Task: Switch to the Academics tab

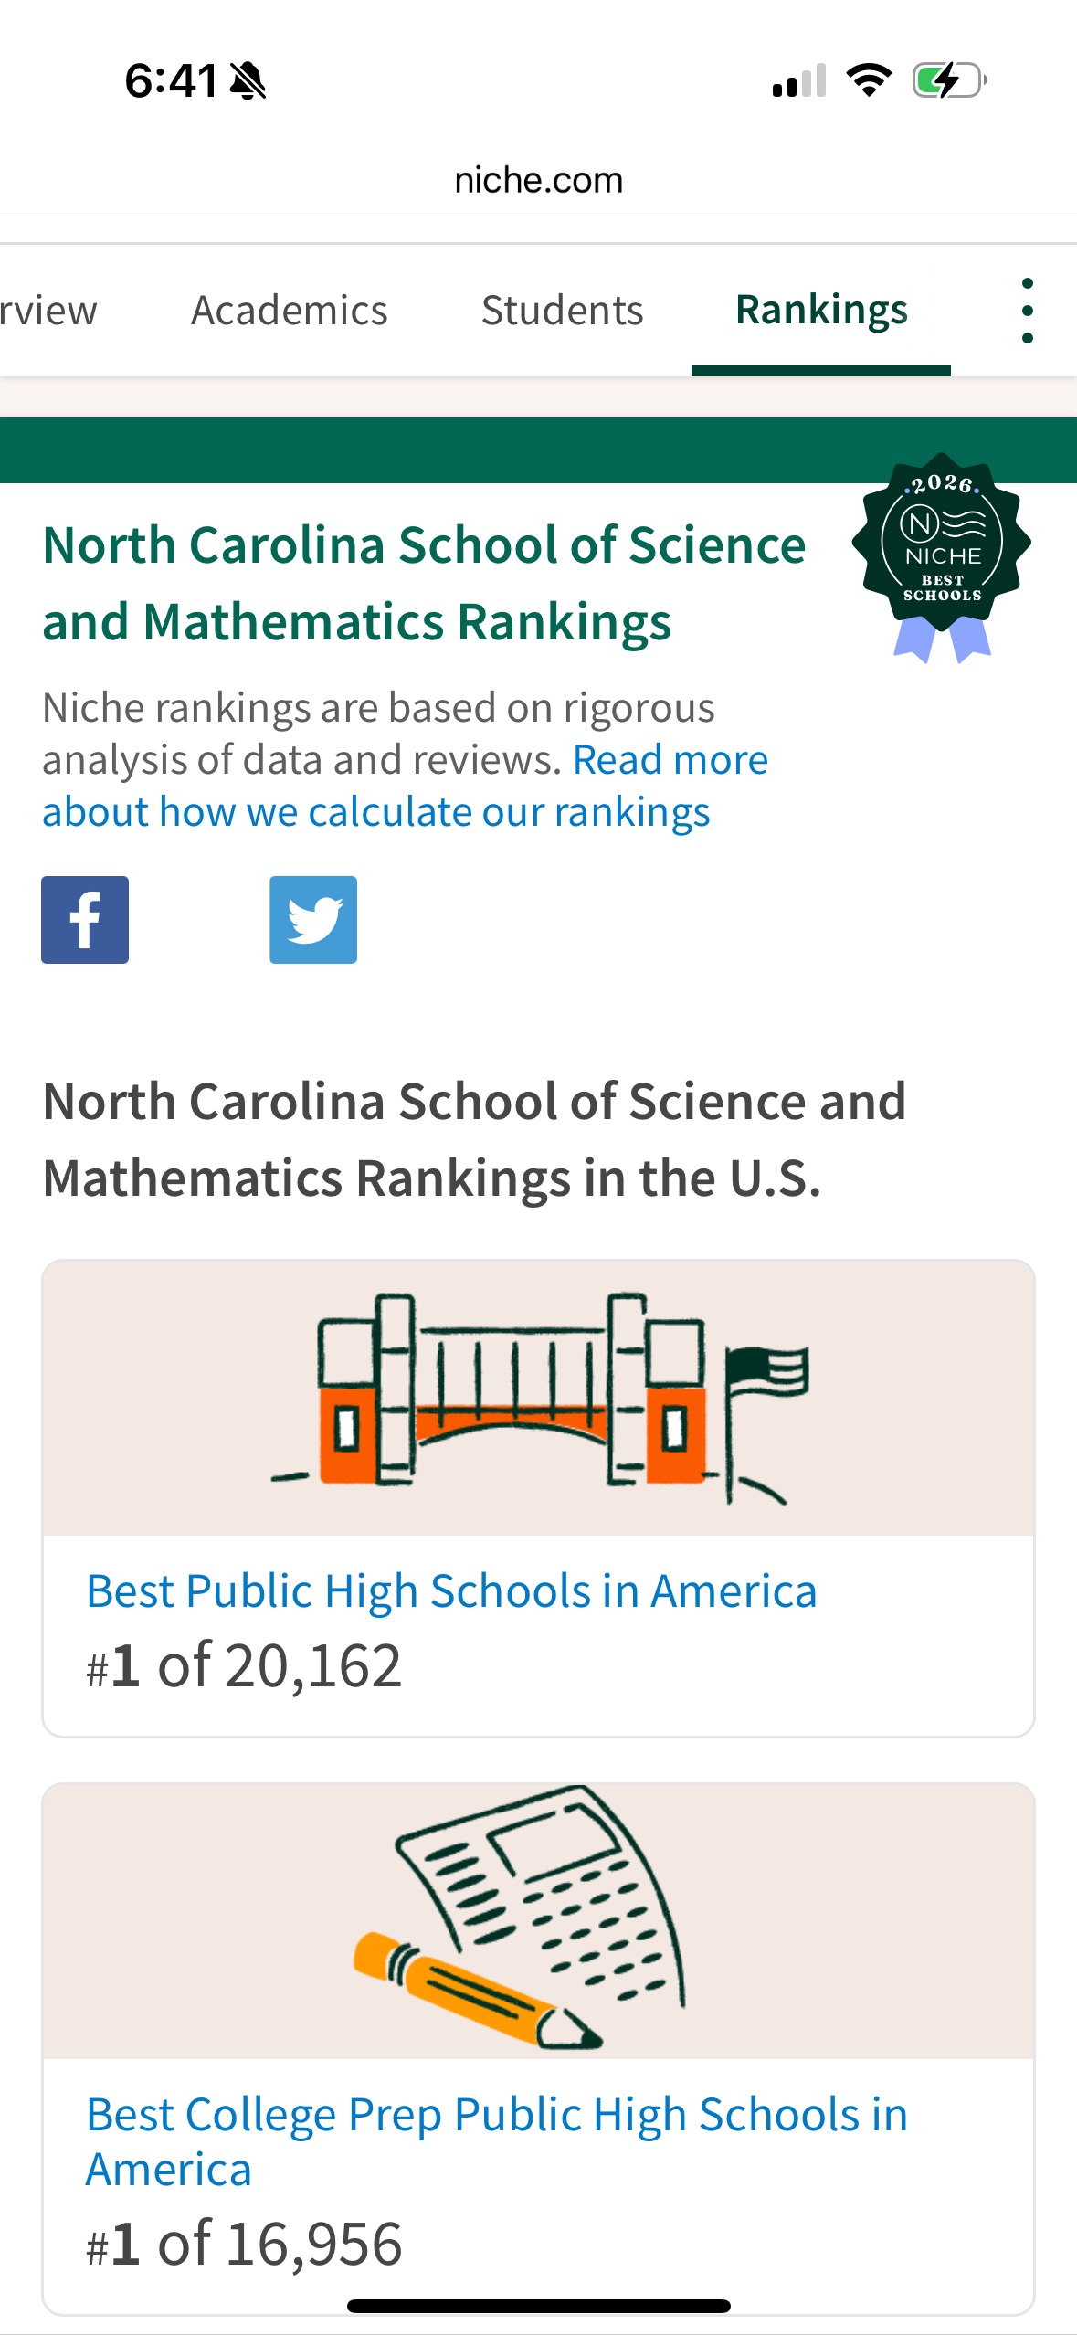Action: pyautogui.click(x=290, y=311)
